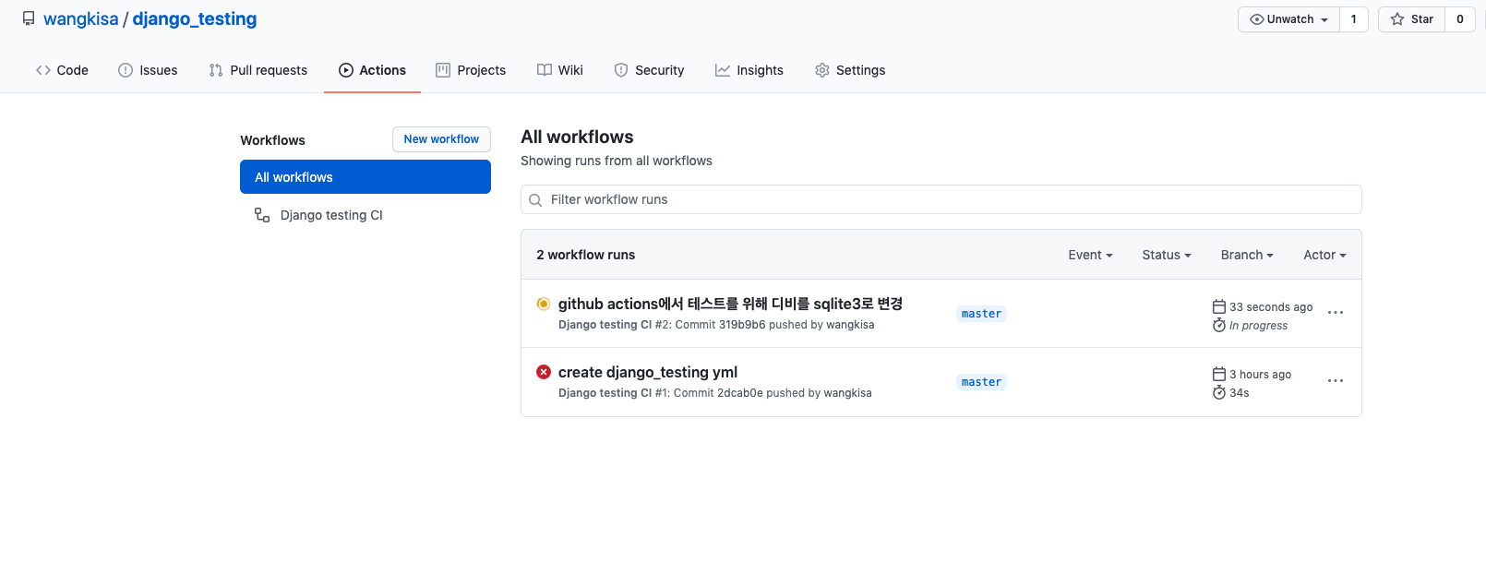Open the Actor filter dropdown
The width and height of the screenshot is (1486, 574).
[x=1324, y=255]
